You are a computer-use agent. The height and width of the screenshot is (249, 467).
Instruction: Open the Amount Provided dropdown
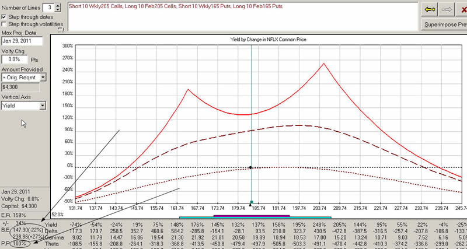[x=43, y=77]
